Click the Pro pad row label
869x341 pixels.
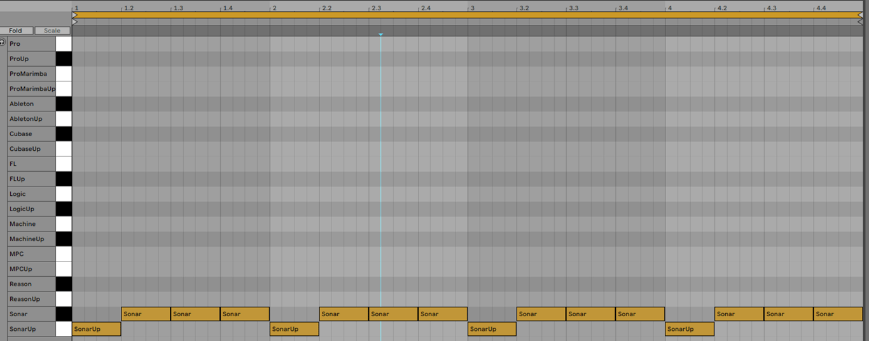[31, 44]
